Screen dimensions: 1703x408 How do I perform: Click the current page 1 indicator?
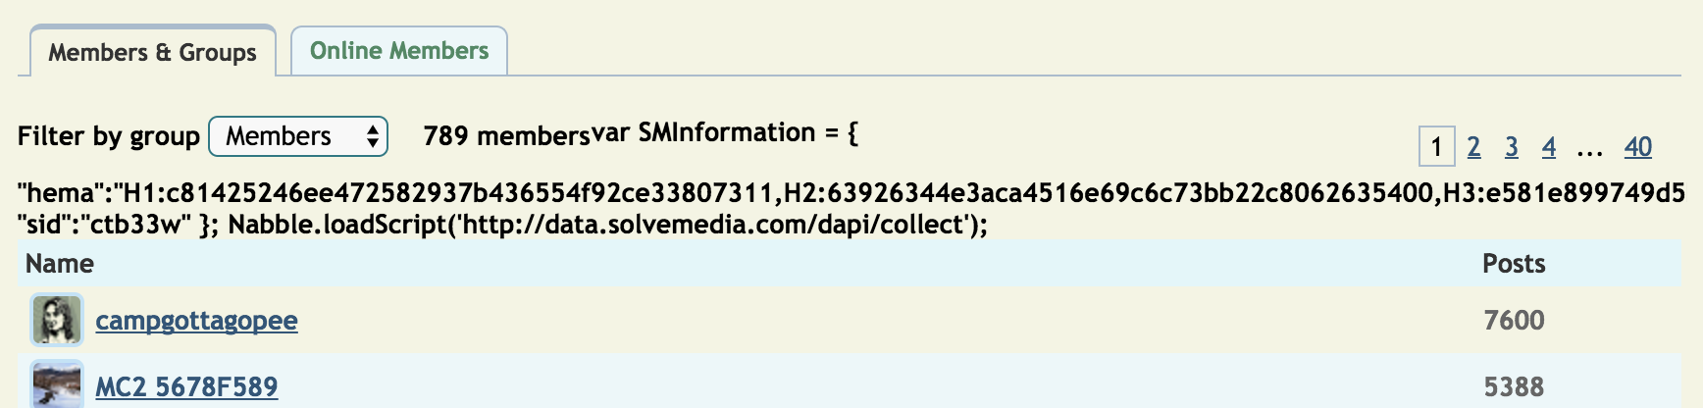(1436, 148)
